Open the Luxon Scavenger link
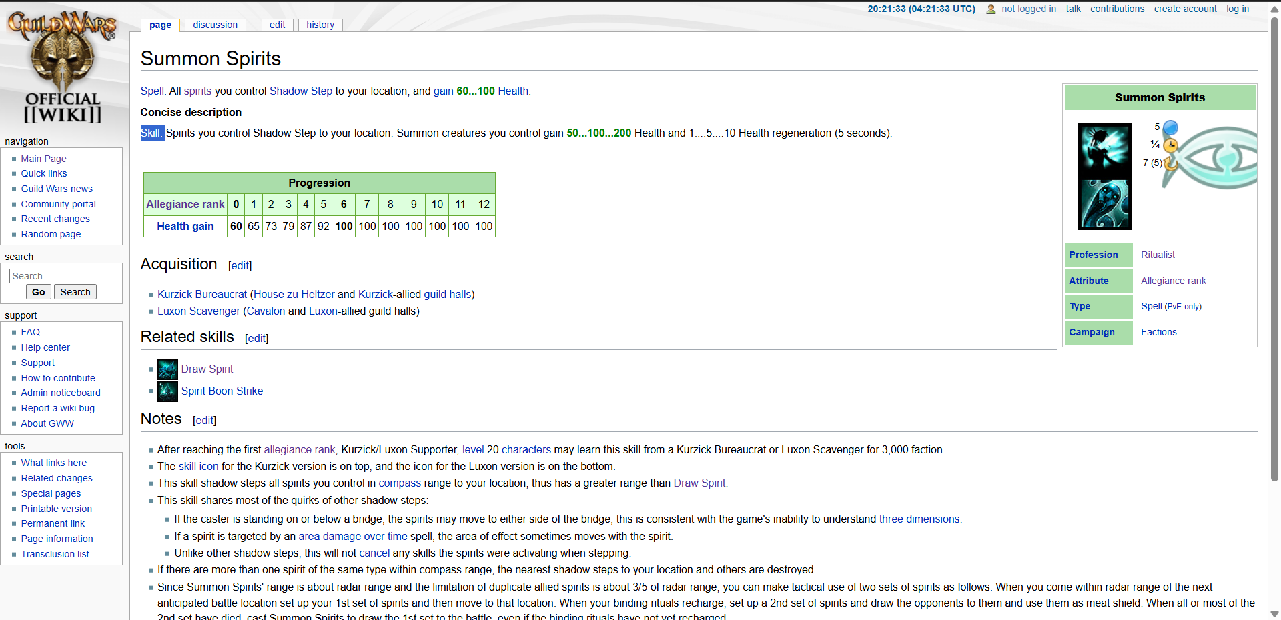This screenshot has width=1281, height=620. point(198,311)
